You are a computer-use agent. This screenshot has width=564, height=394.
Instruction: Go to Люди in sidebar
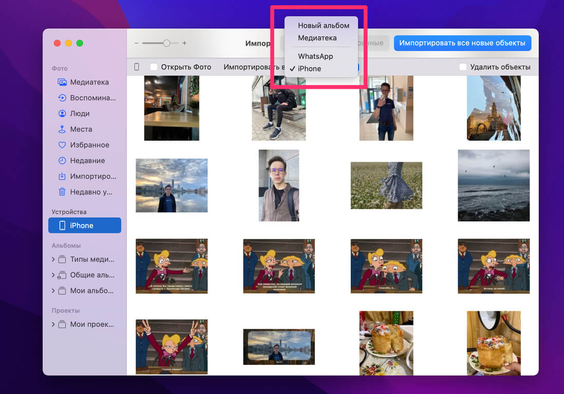click(x=80, y=113)
